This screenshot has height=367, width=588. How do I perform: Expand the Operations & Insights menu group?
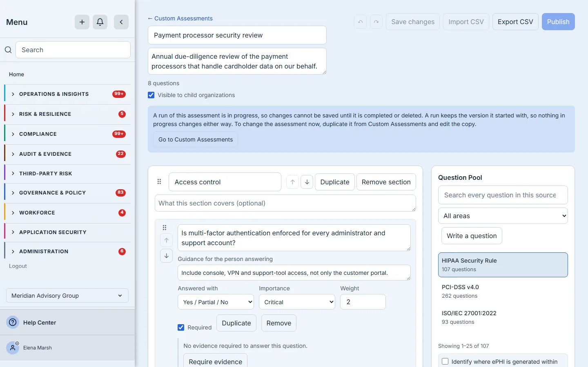[68, 94]
